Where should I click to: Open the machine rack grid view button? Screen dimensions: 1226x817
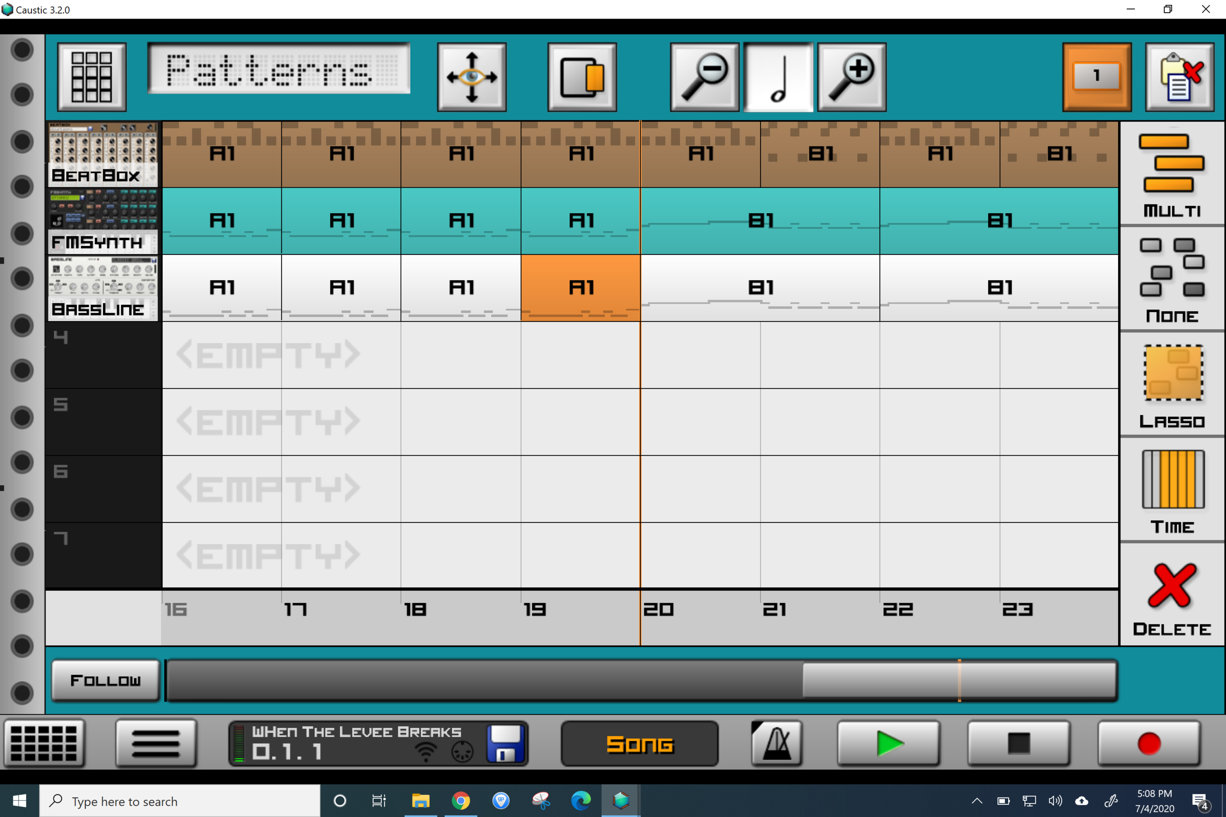(44, 743)
